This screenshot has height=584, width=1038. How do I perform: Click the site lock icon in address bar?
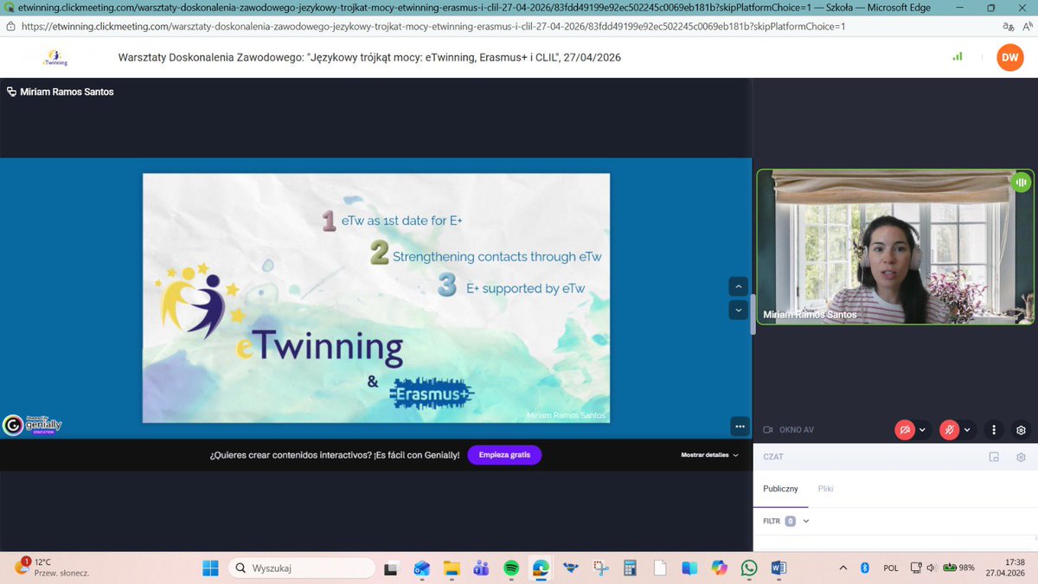pos(10,26)
